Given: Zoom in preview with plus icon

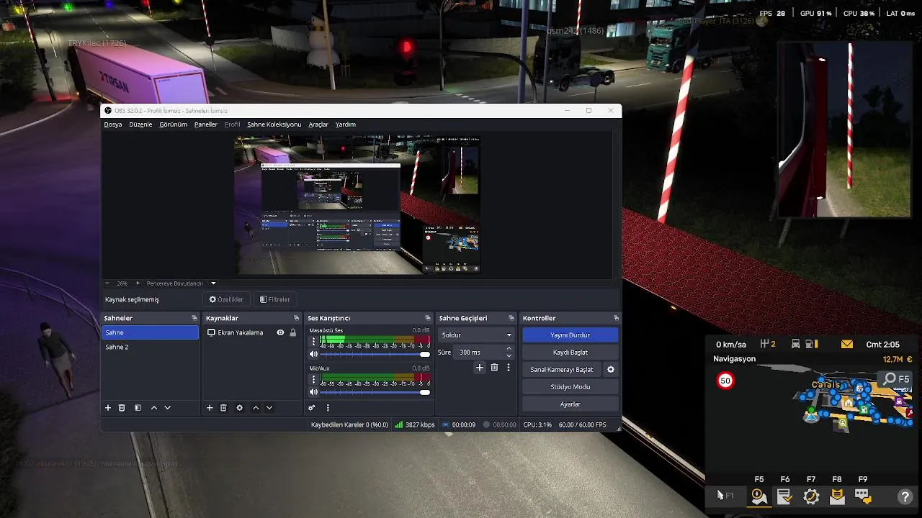Looking at the screenshot, I should click(x=138, y=283).
